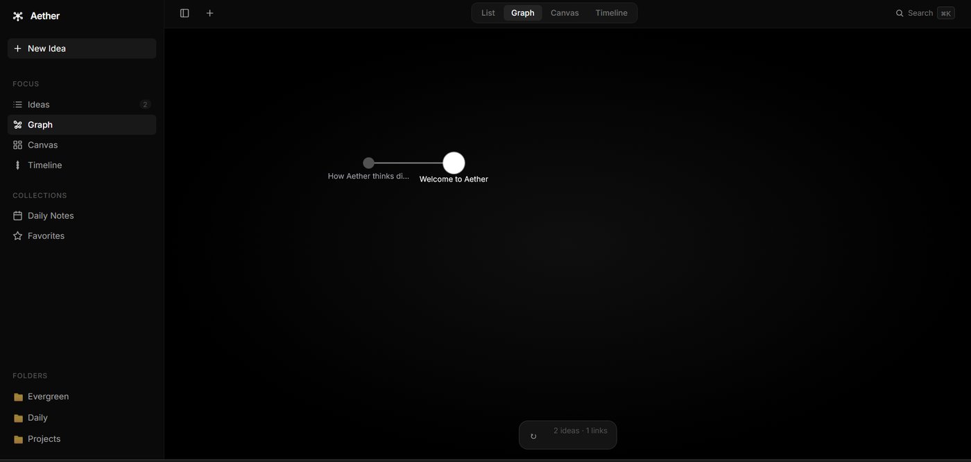Screen dimensions: 971x462
Task: Click the 'Welcome to Aether' node label
Action: 454,179
